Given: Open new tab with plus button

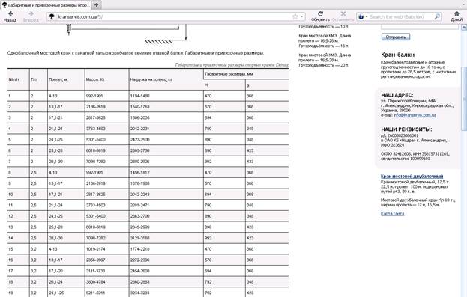Looking at the screenshot, I should tap(96, 5).
